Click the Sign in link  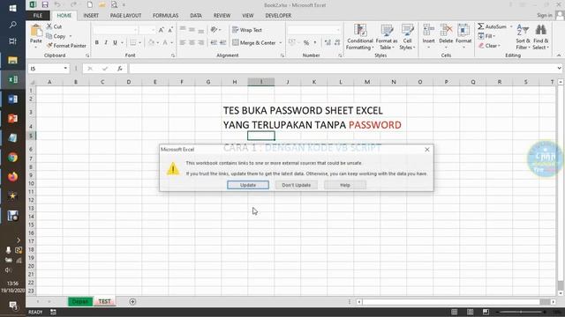(544, 15)
